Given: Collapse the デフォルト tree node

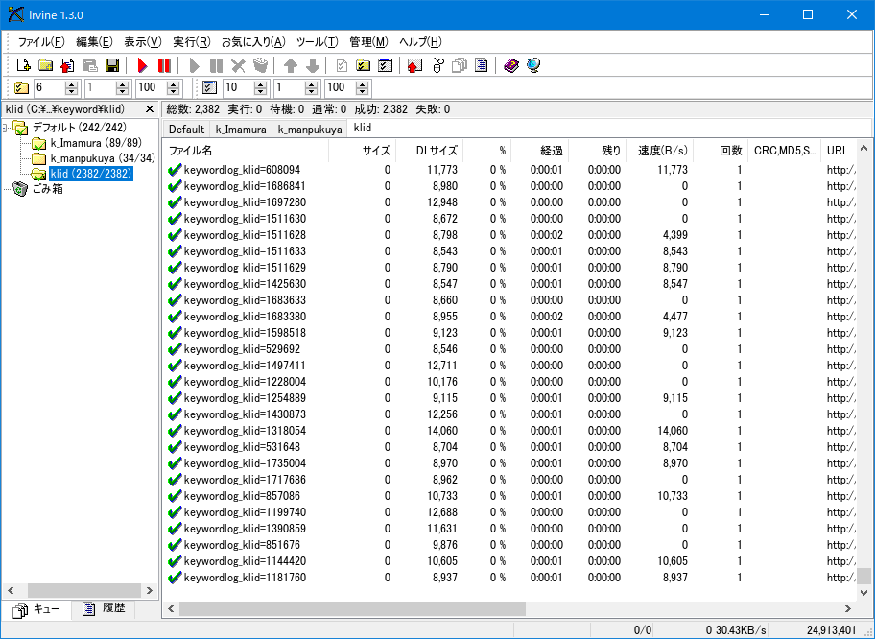Looking at the screenshot, I should tap(5, 129).
